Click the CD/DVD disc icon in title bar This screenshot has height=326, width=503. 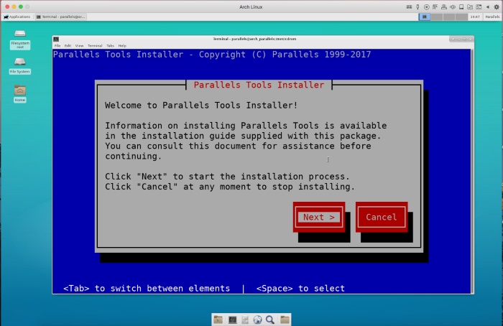click(426, 6)
